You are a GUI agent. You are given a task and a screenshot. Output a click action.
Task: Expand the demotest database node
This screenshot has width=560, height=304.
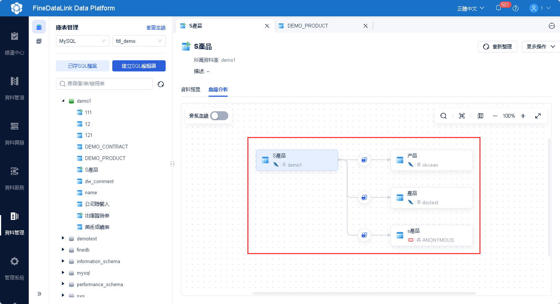[x=63, y=238]
